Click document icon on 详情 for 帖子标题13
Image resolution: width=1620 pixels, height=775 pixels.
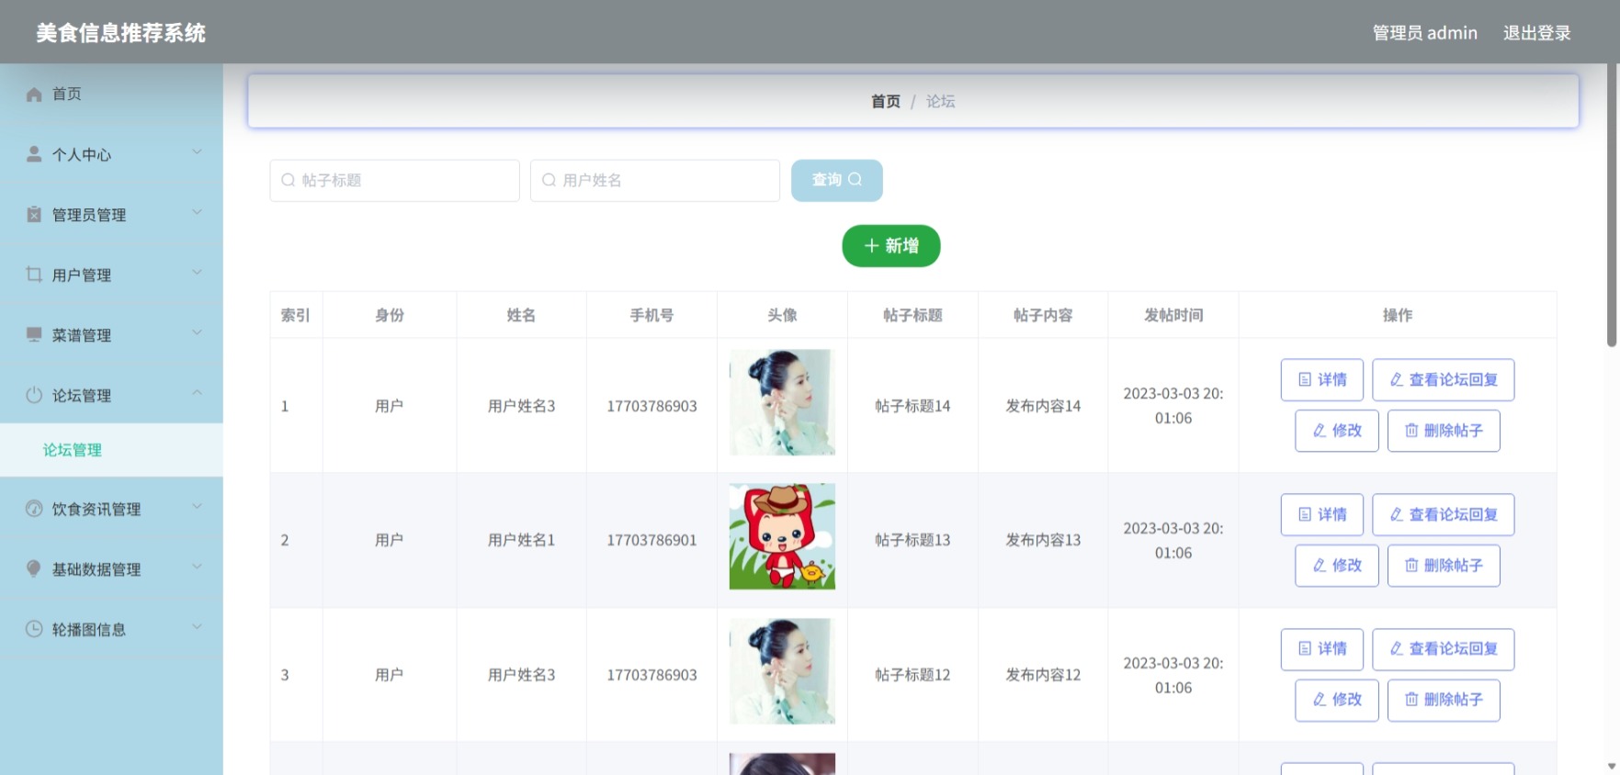[x=1305, y=514]
